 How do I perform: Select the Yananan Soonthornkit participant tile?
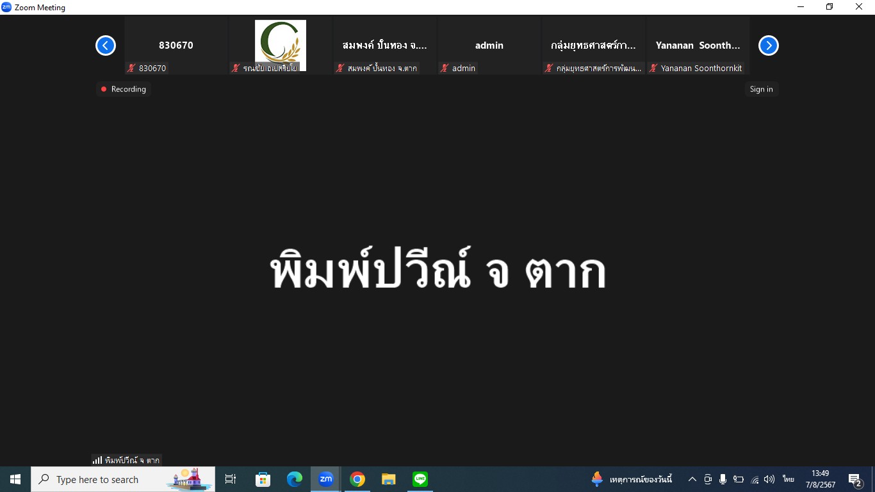click(x=698, y=45)
